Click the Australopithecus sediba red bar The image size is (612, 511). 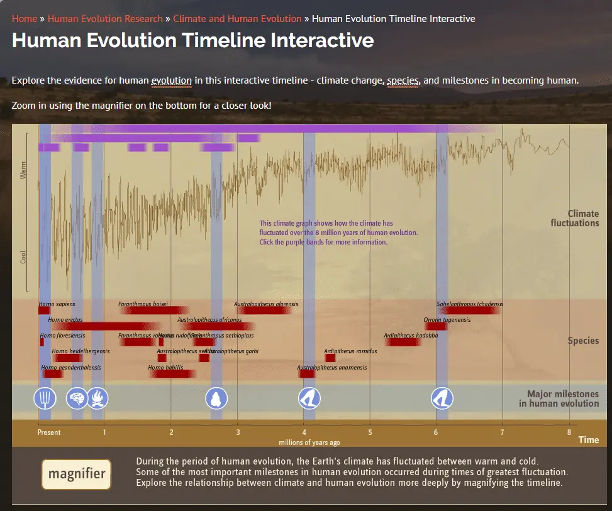162,358
